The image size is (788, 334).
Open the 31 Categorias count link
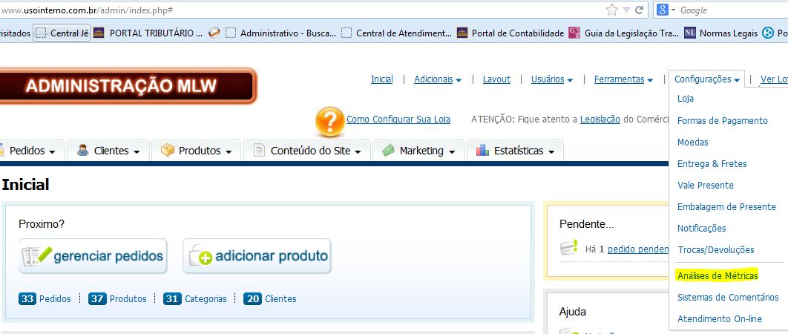click(x=195, y=299)
